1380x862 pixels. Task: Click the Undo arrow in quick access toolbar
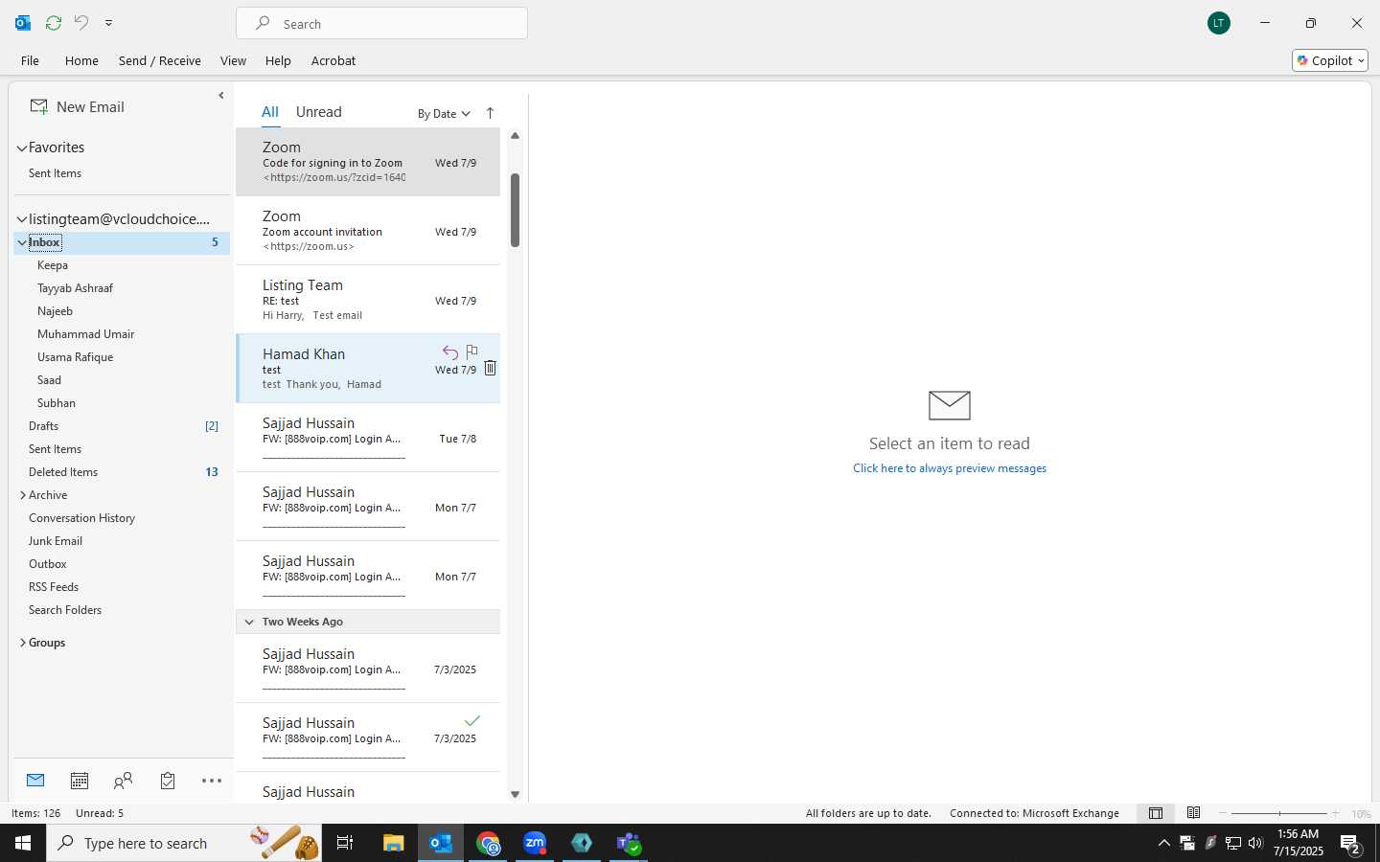81,23
